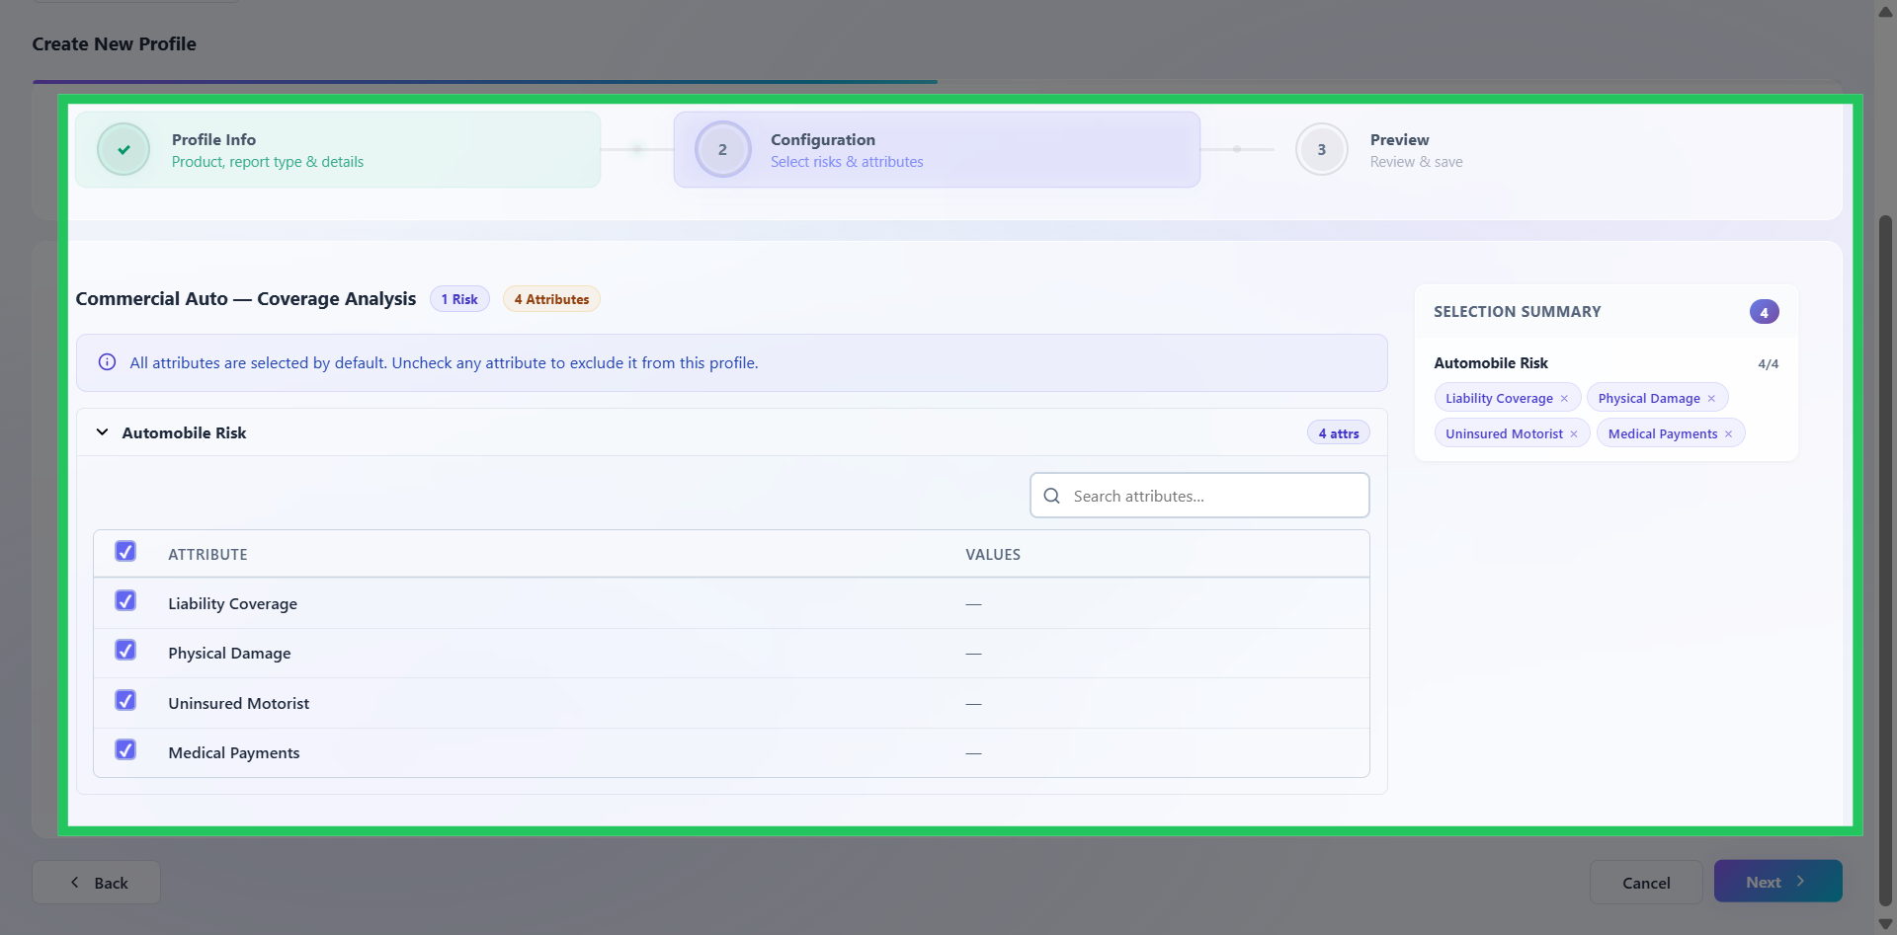Click the Create New Profile heading
Screen dimensions: 1897x935
point(114,44)
